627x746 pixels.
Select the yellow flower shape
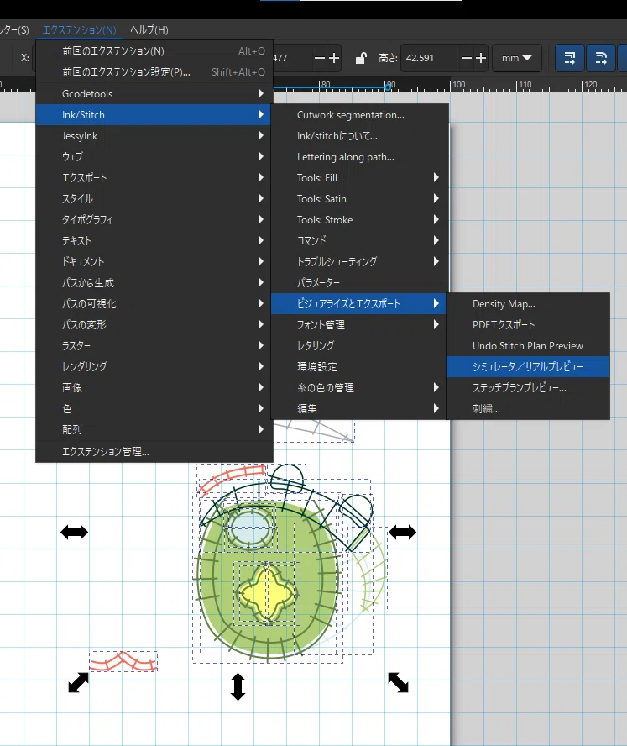267,593
